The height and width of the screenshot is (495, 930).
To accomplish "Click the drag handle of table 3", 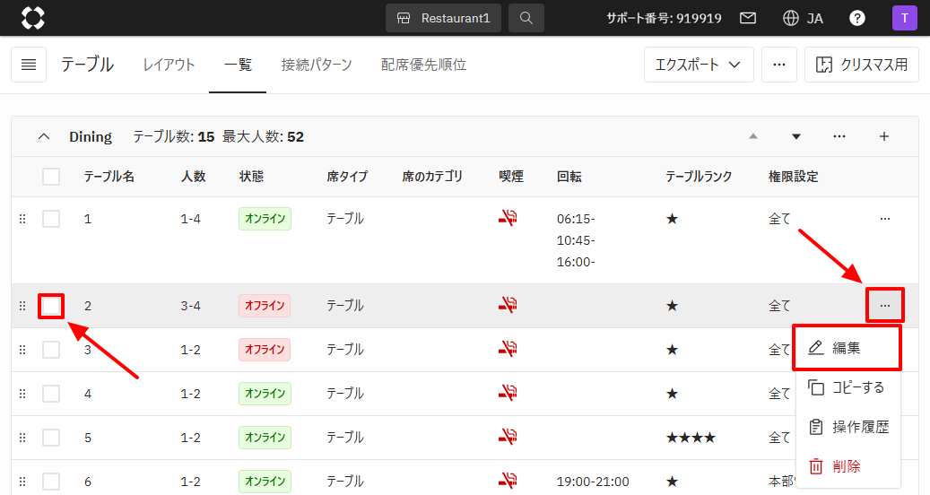I will point(22,350).
